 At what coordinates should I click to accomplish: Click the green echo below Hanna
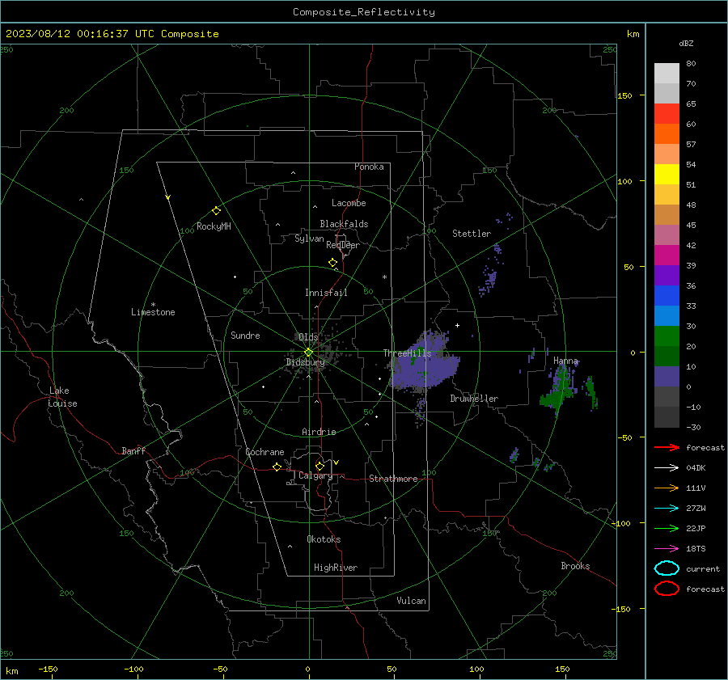[x=558, y=390]
